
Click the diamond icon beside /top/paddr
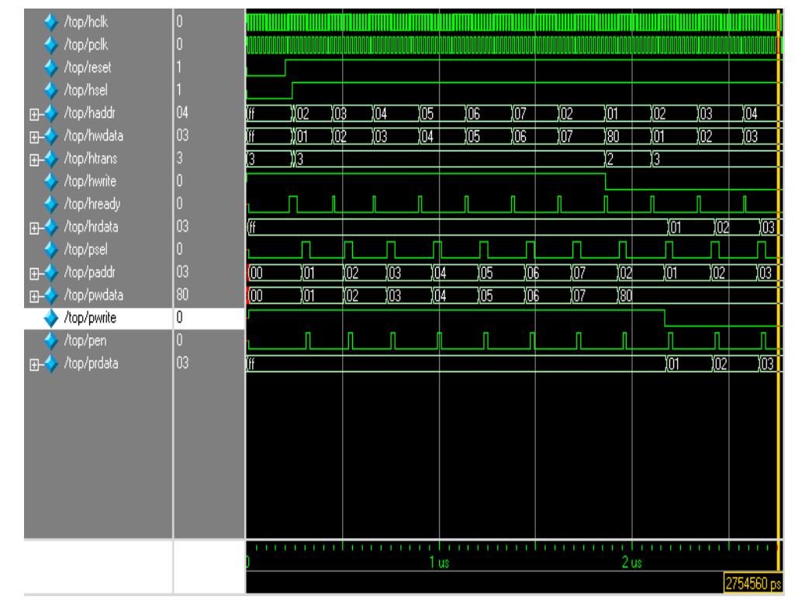[51, 273]
